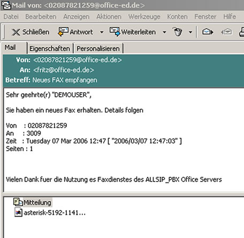Expand the Antwort dropdown arrow

click(x=102, y=32)
